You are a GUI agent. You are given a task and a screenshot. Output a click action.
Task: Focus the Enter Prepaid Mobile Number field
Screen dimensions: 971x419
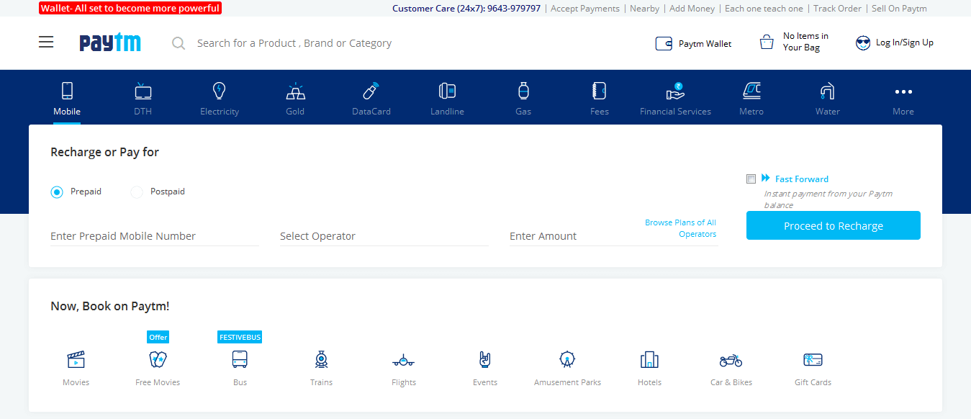(x=155, y=236)
